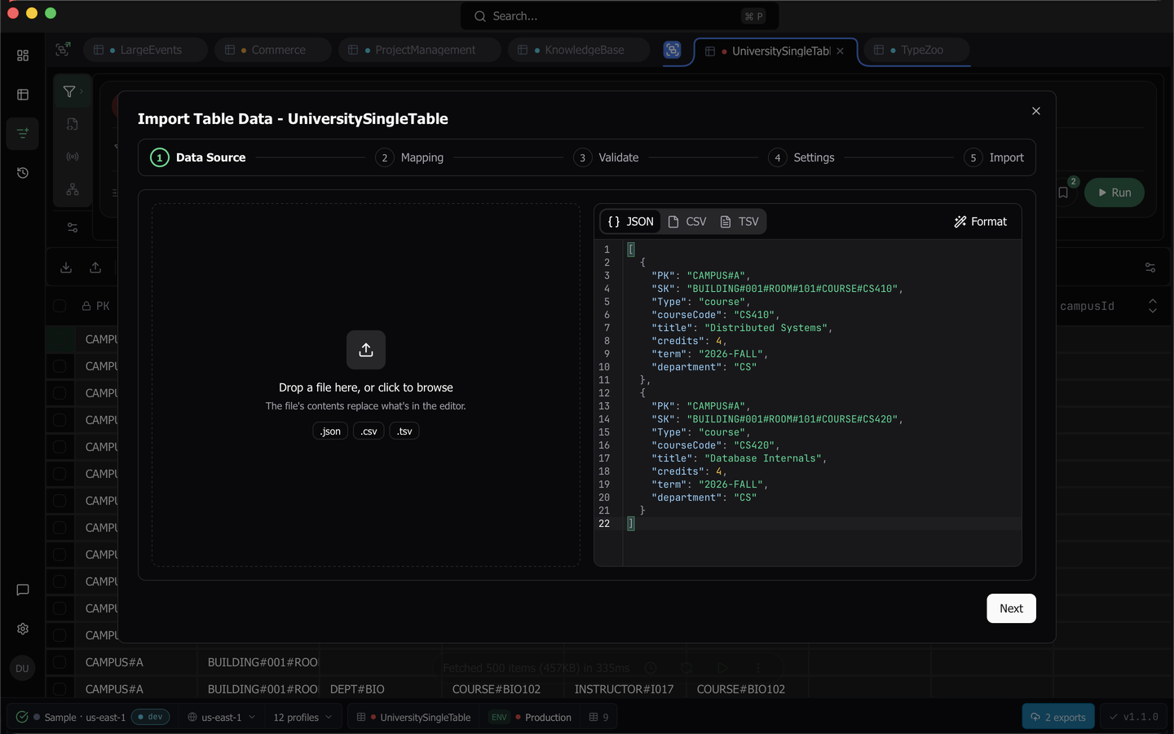Switch to the ProjectManagement tab
The image size is (1174, 734).
(x=419, y=50)
